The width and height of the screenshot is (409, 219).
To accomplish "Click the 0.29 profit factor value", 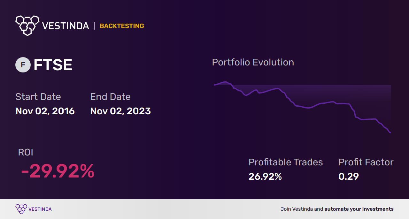I will pos(349,177).
